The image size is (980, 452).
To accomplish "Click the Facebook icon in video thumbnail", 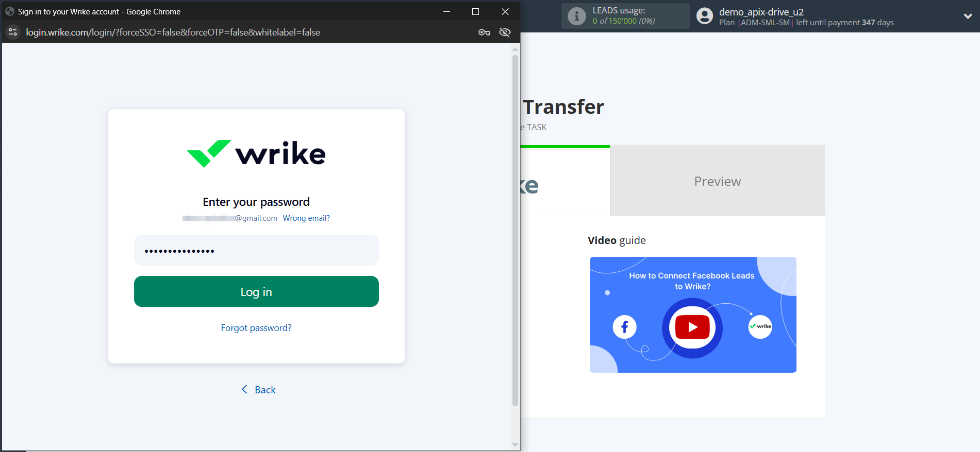I will point(624,327).
